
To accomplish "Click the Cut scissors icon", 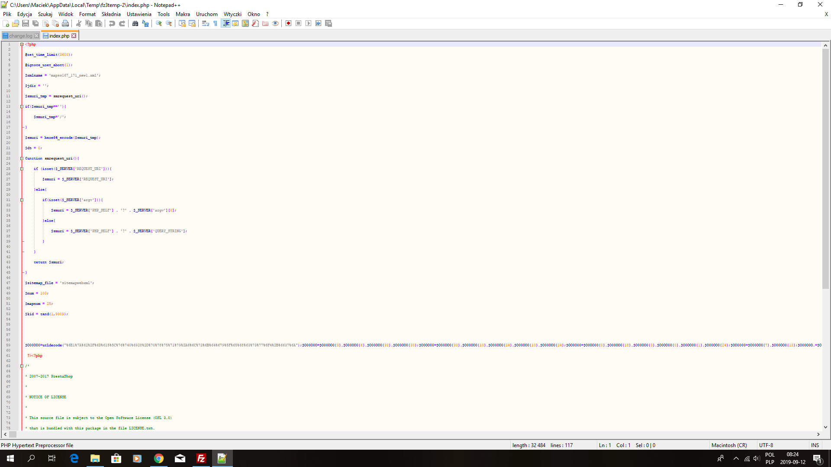I will (79, 23).
